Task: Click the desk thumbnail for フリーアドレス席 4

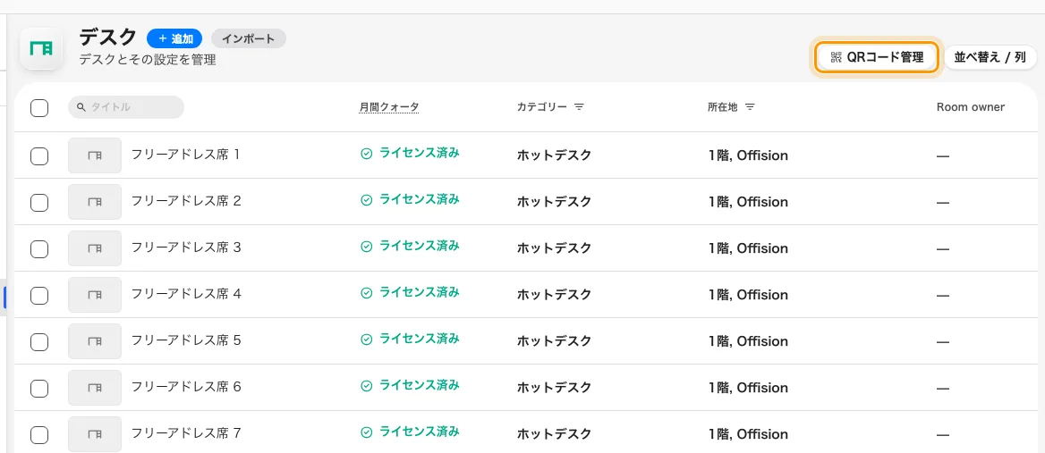Action: coord(95,295)
